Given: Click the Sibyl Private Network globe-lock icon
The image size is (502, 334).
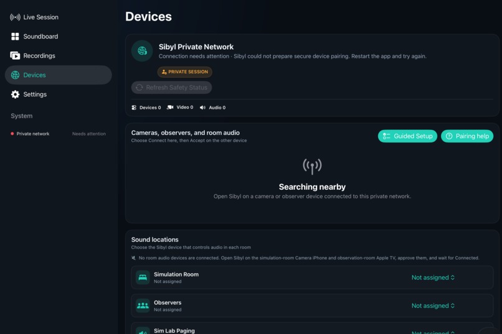Looking at the screenshot, I should point(142,51).
